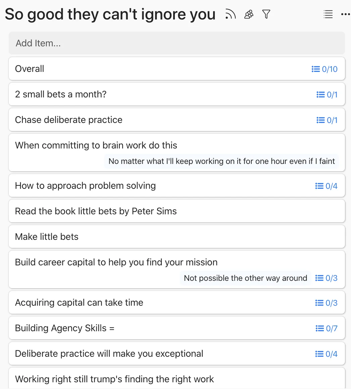Open the list view lines icon
351x389 pixels.
(328, 14)
